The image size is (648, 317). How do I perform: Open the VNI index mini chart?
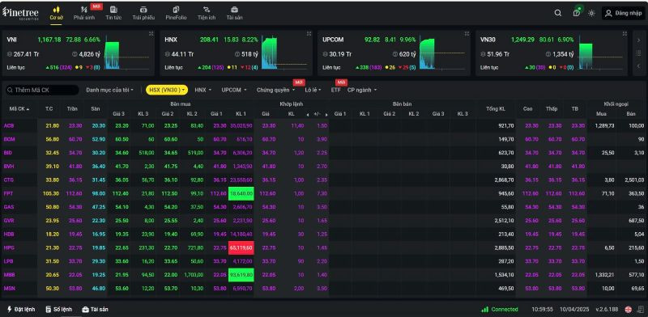[126, 53]
